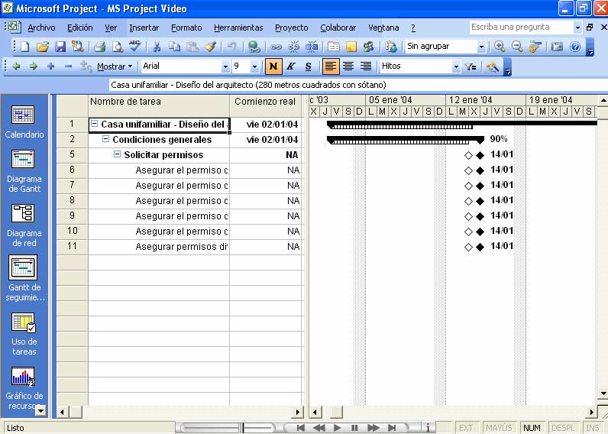This screenshot has width=608, height=434.
Task: Open the Archivo menu
Action: click(41, 28)
